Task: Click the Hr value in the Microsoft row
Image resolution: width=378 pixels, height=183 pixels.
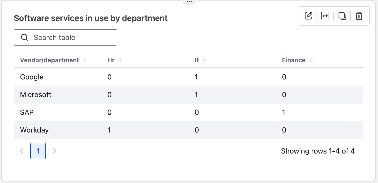Action: pyautogui.click(x=110, y=95)
